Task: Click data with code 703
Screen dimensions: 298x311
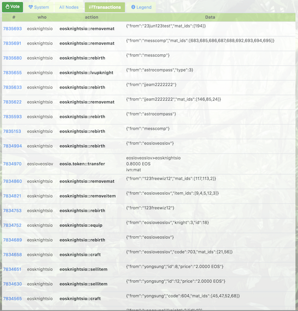Action: click(179, 252)
